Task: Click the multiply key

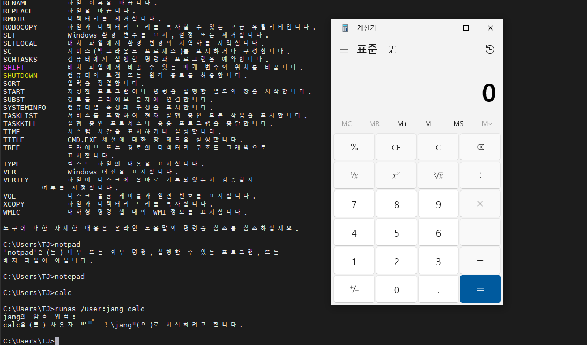Action: click(x=480, y=204)
